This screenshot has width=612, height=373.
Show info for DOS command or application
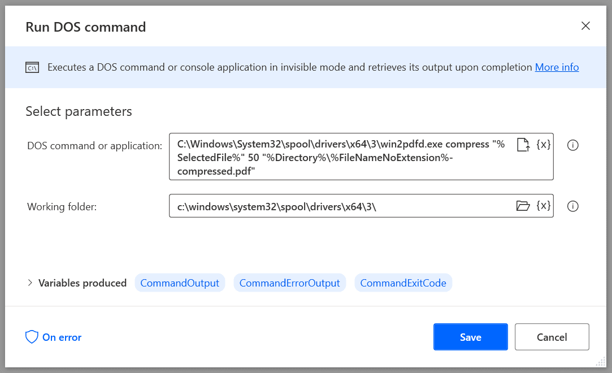pos(572,145)
